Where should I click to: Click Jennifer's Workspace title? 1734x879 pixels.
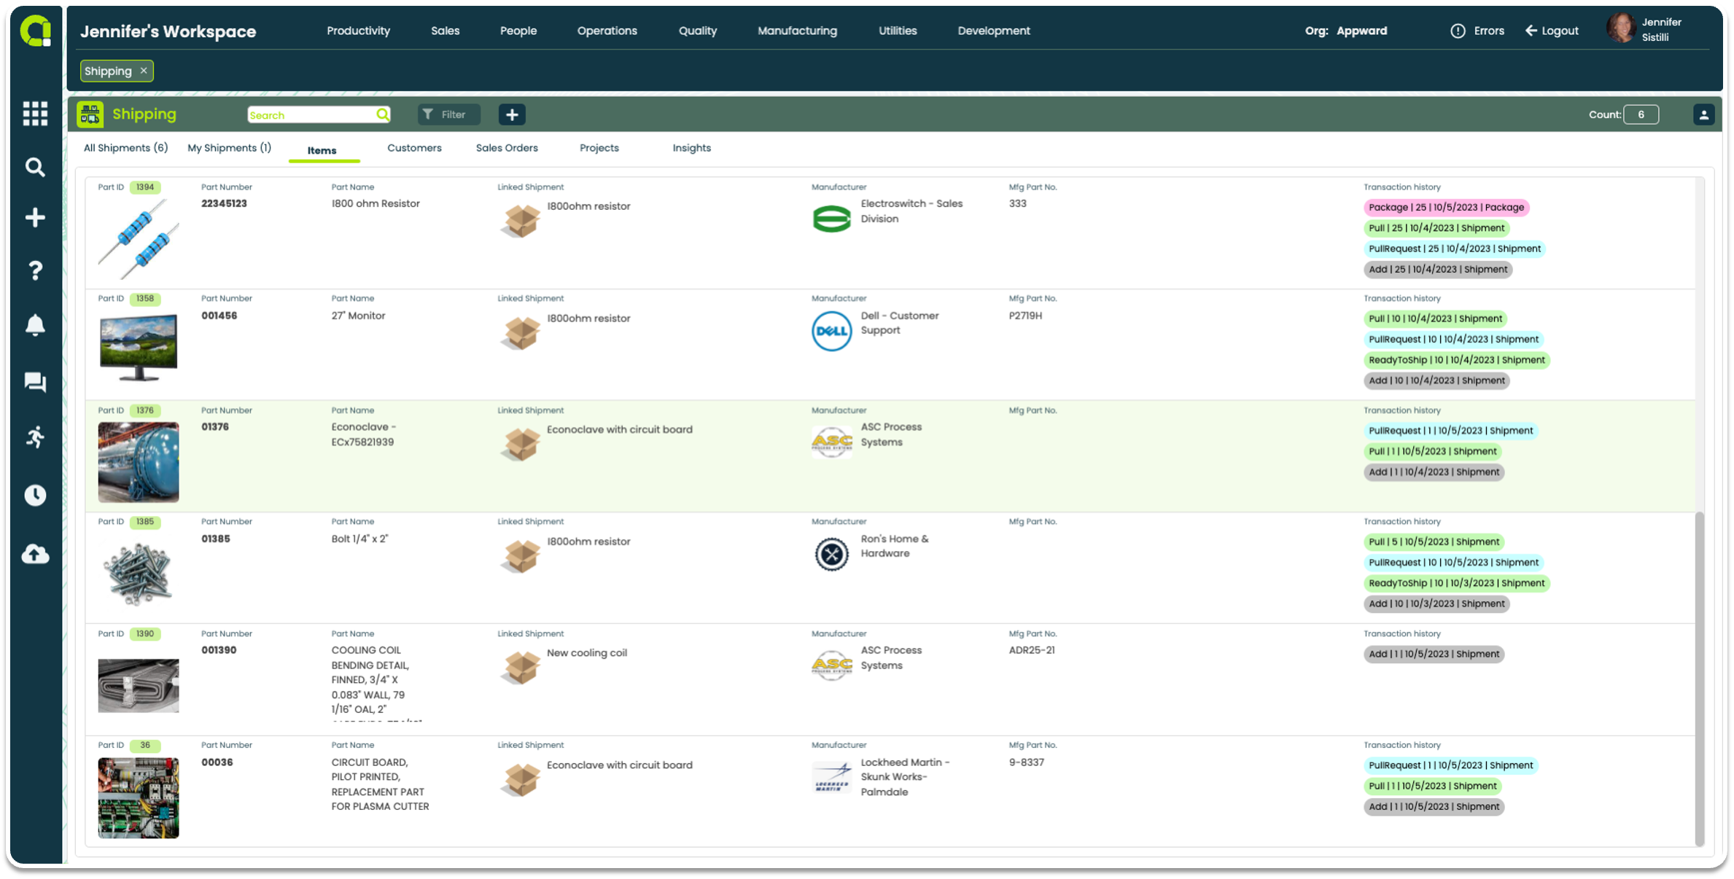pyautogui.click(x=168, y=31)
